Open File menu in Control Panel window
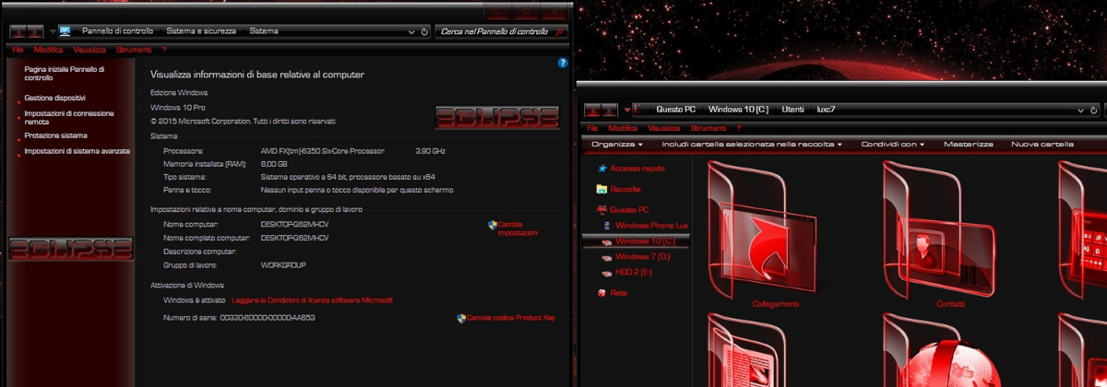Viewport: 1107px width, 387px height. coord(18,50)
